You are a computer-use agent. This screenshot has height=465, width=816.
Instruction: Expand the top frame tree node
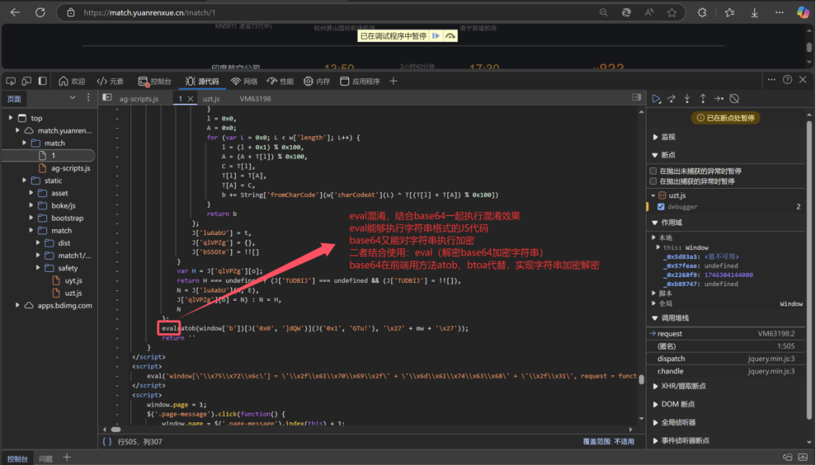coord(10,118)
